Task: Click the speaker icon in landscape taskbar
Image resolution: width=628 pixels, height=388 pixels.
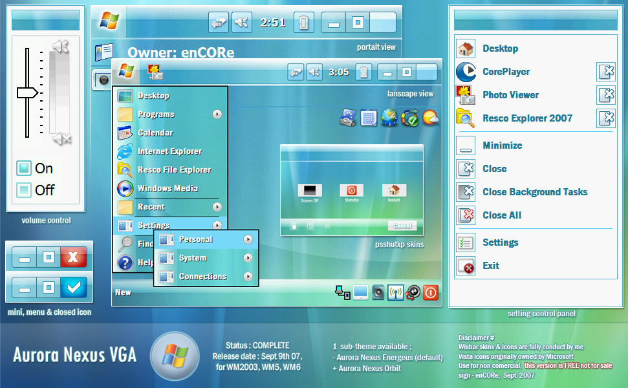Action: 314,72
